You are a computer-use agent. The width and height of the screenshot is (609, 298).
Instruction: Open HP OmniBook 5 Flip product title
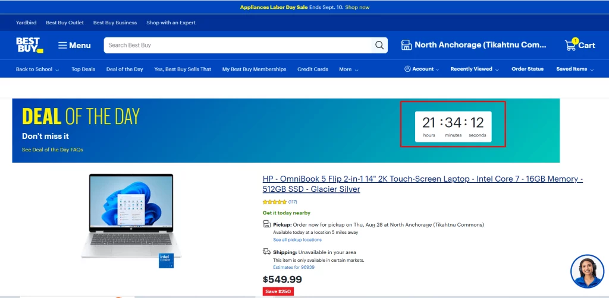(423, 184)
